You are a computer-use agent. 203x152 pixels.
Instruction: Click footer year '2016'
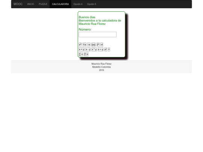[x=101, y=70]
